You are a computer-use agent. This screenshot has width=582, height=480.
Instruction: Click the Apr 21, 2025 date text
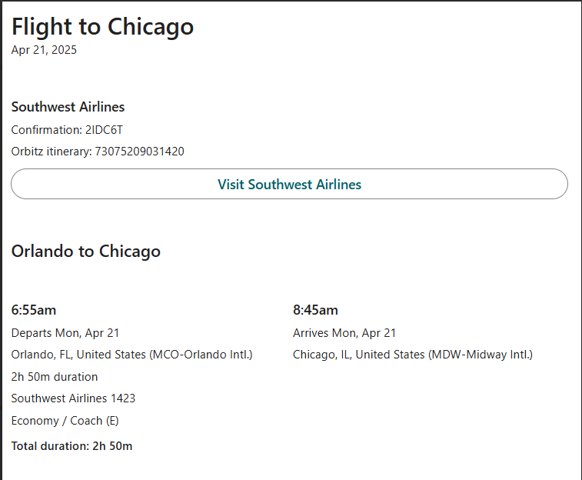point(44,50)
